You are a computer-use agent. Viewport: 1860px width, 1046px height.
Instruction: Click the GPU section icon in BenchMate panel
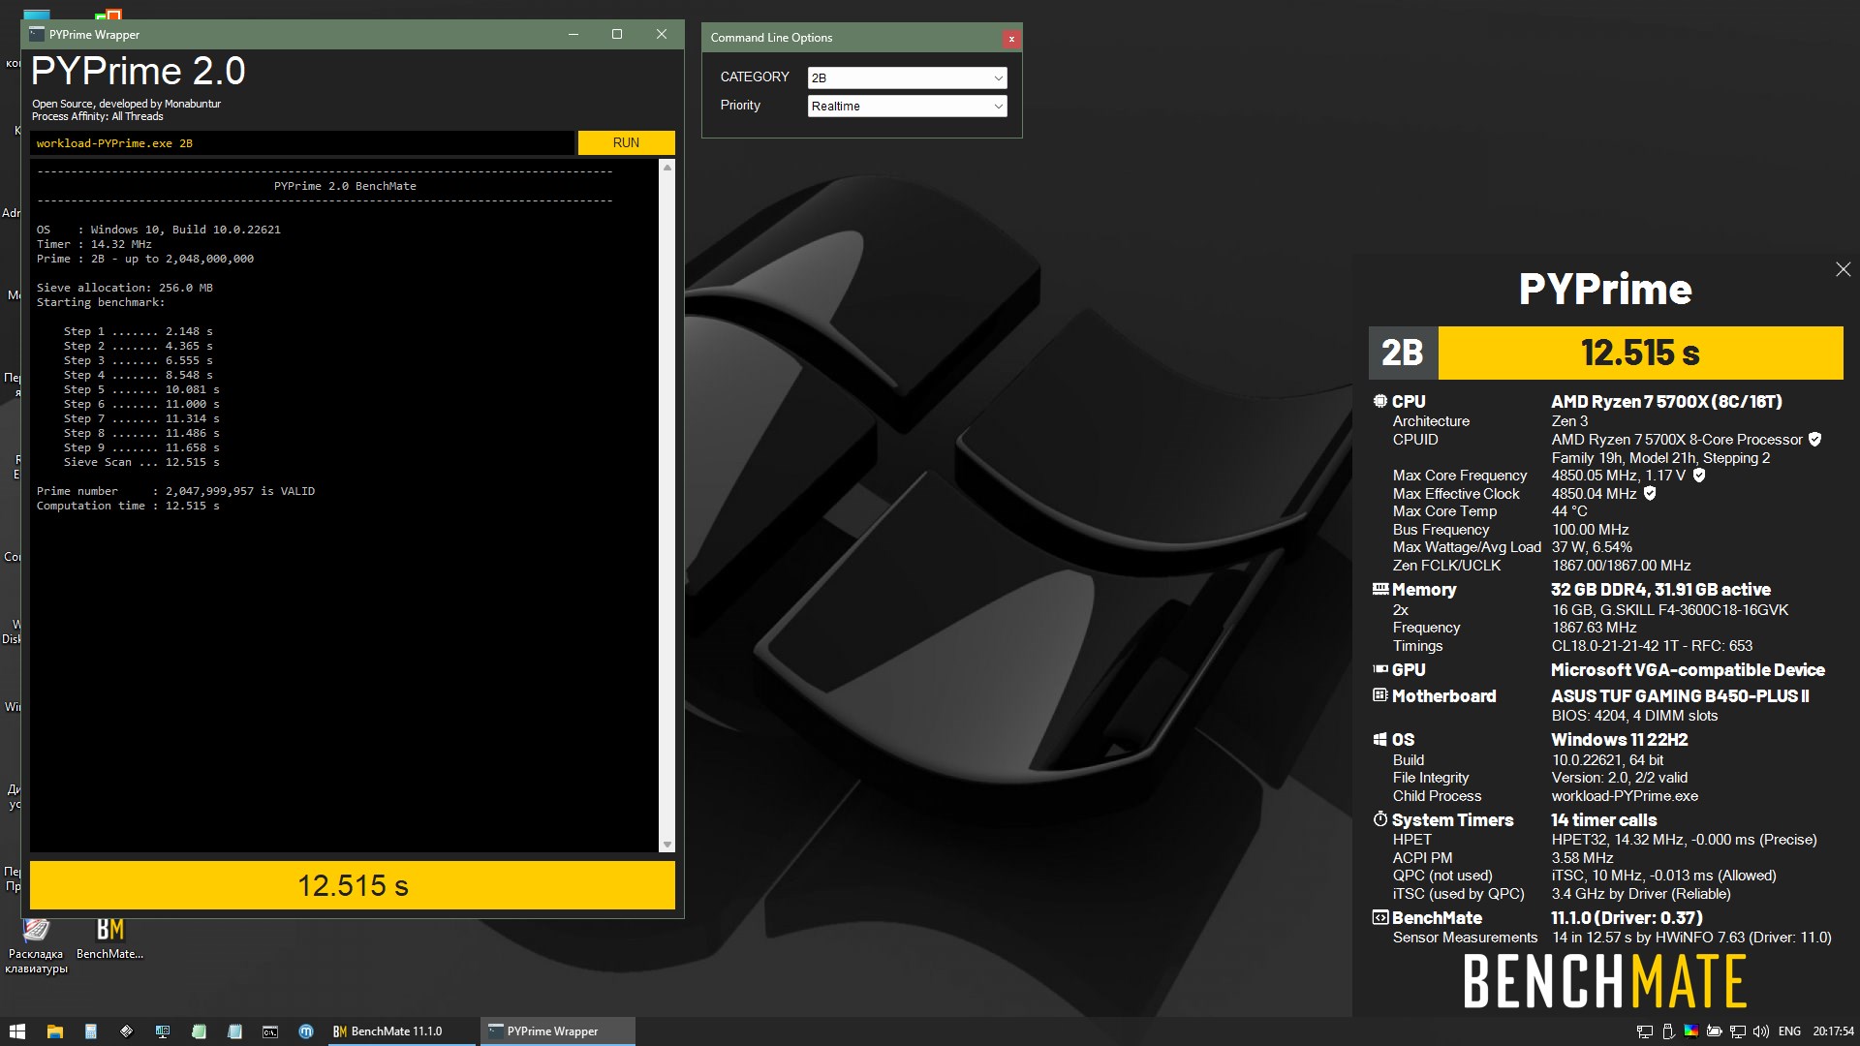[x=1380, y=669]
